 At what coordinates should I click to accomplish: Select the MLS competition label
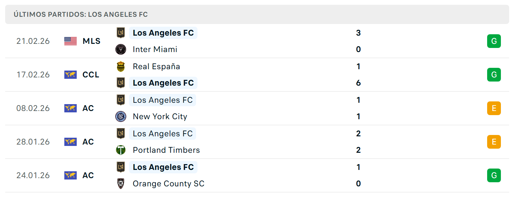[92, 41]
